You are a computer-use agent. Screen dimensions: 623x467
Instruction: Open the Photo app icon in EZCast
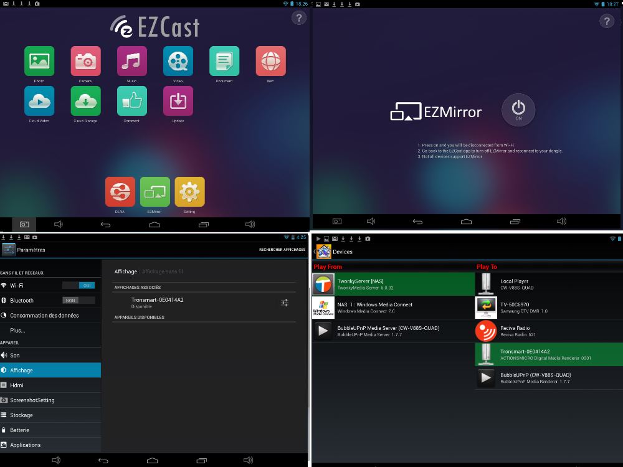click(39, 61)
